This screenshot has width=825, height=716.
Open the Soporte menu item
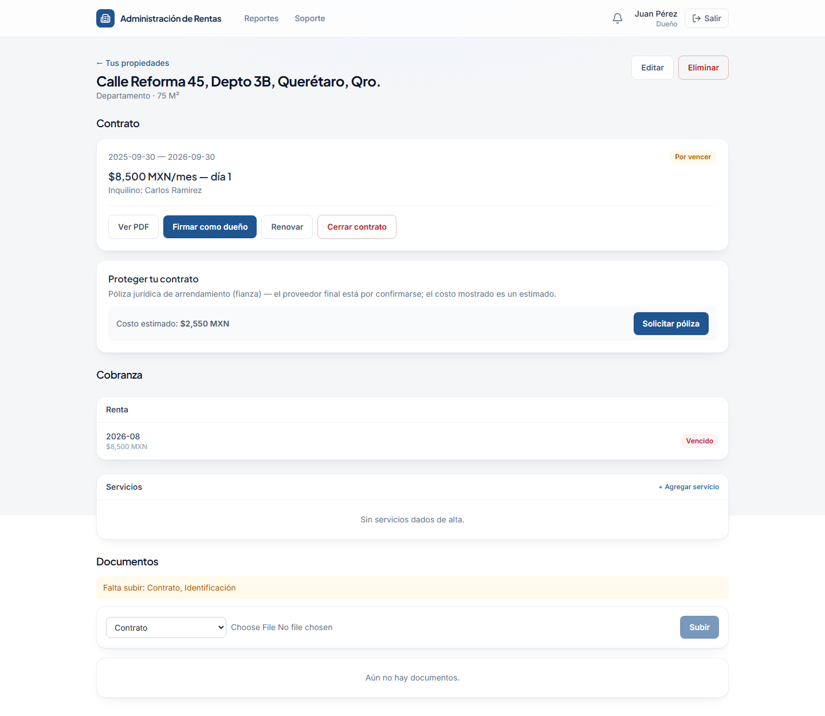pos(310,18)
